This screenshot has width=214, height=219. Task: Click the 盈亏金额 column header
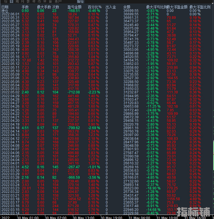tap(74, 7)
